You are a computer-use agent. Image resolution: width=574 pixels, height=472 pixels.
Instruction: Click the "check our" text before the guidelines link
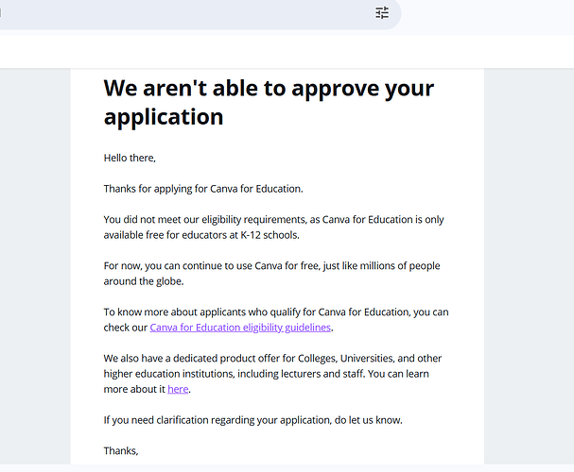126,328
